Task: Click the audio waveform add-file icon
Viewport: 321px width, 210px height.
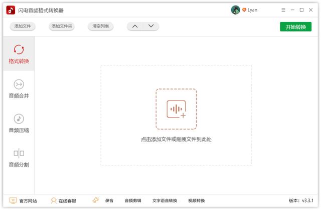Action: (176, 109)
